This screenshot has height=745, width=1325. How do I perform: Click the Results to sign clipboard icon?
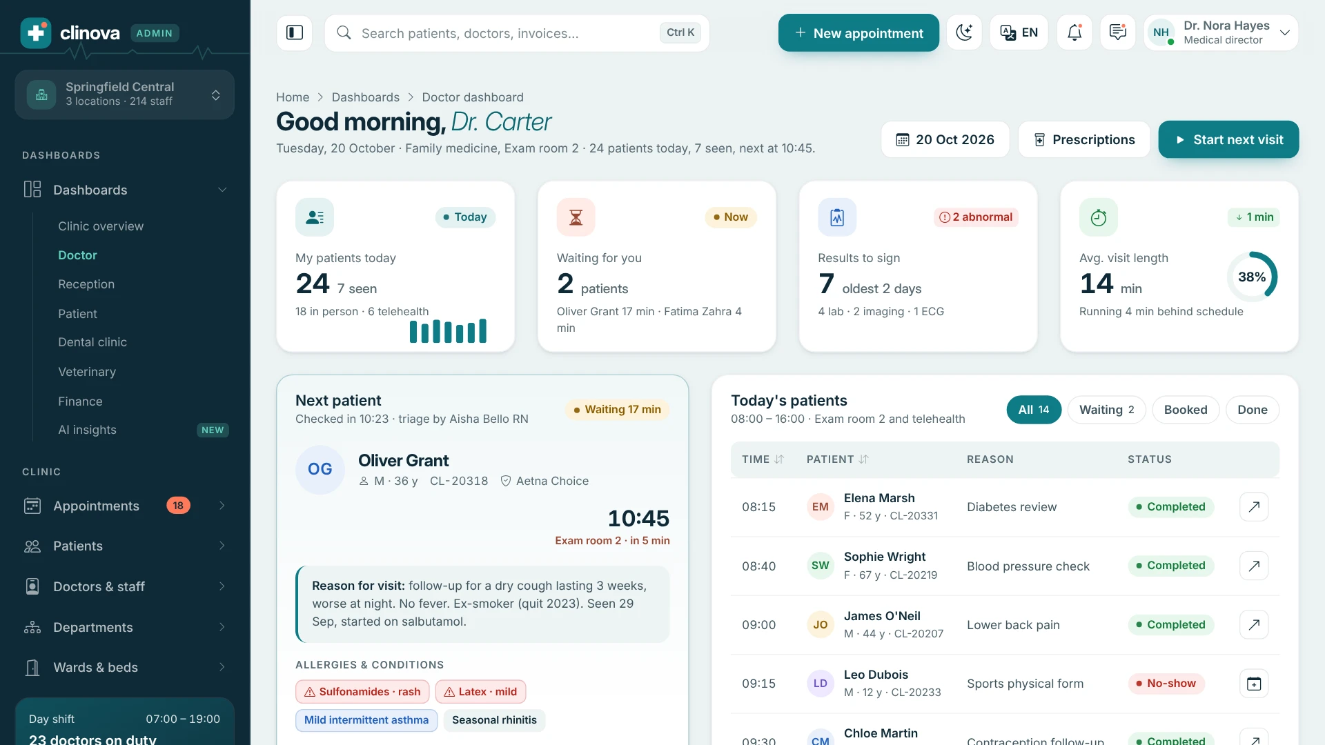pyautogui.click(x=837, y=217)
